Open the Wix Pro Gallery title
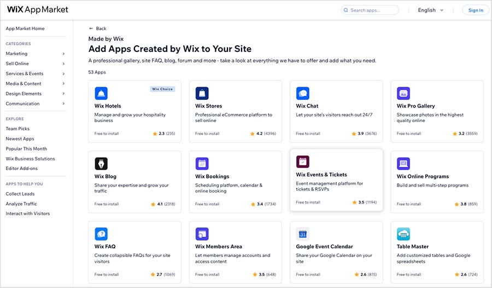Image resolution: width=492 pixels, height=288 pixels. point(416,106)
